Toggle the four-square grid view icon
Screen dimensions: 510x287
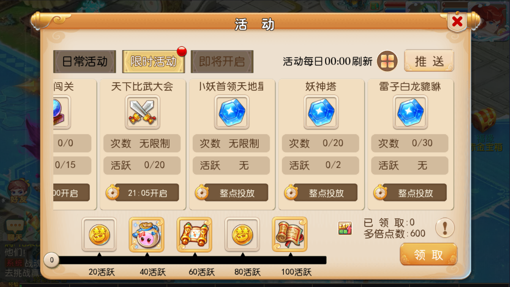[x=387, y=61]
